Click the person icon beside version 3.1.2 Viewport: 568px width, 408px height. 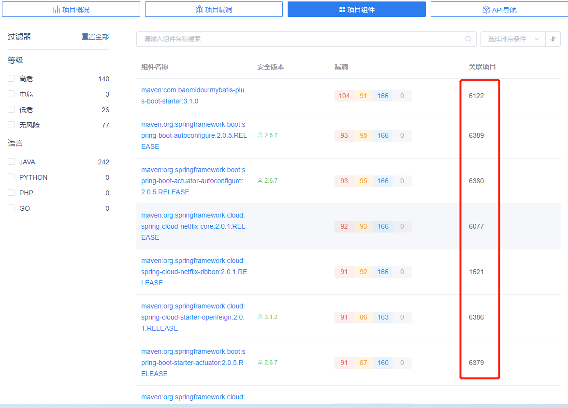coord(260,318)
